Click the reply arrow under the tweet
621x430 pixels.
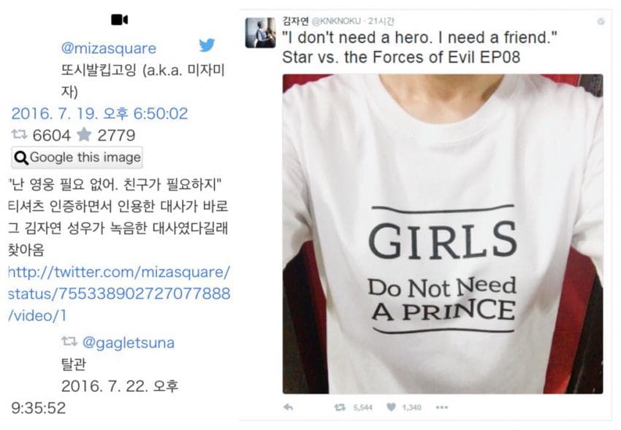pos(289,407)
